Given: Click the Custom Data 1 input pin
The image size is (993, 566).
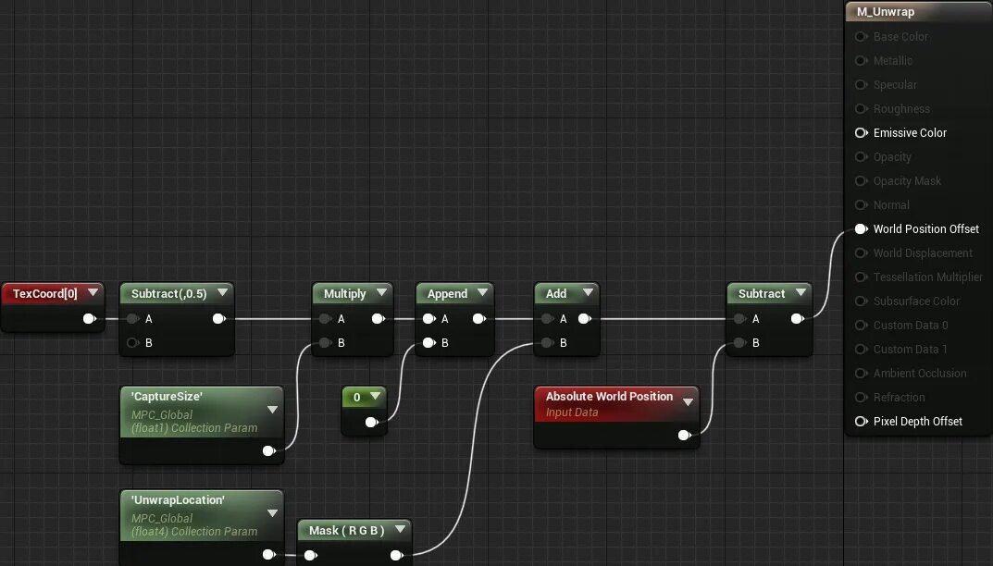Looking at the screenshot, I should point(862,350).
